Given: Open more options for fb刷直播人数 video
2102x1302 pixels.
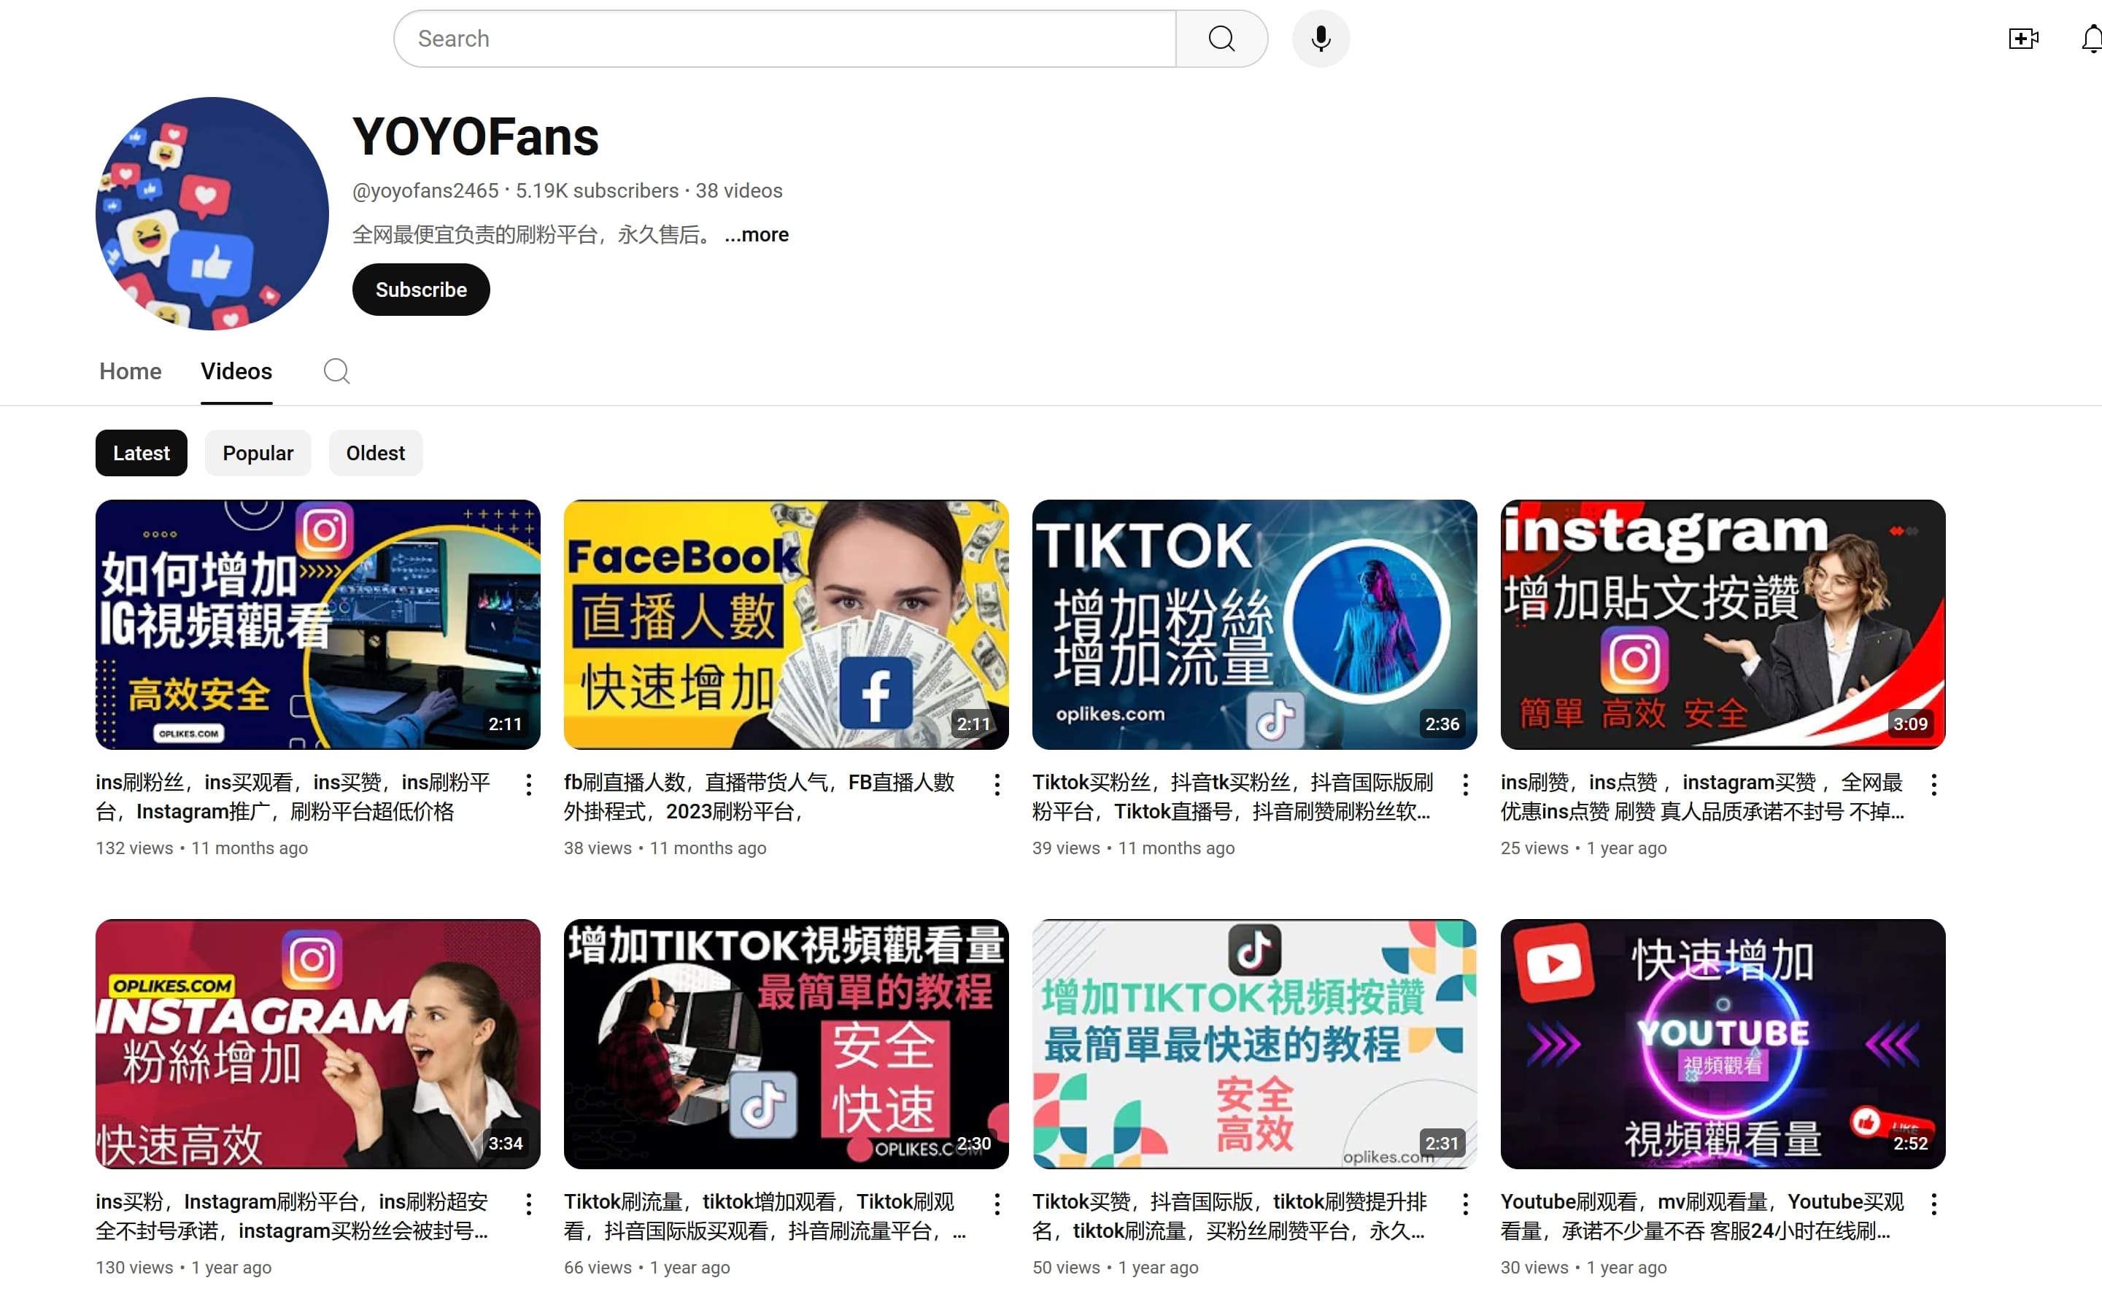Looking at the screenshot, I should (997, 784).
